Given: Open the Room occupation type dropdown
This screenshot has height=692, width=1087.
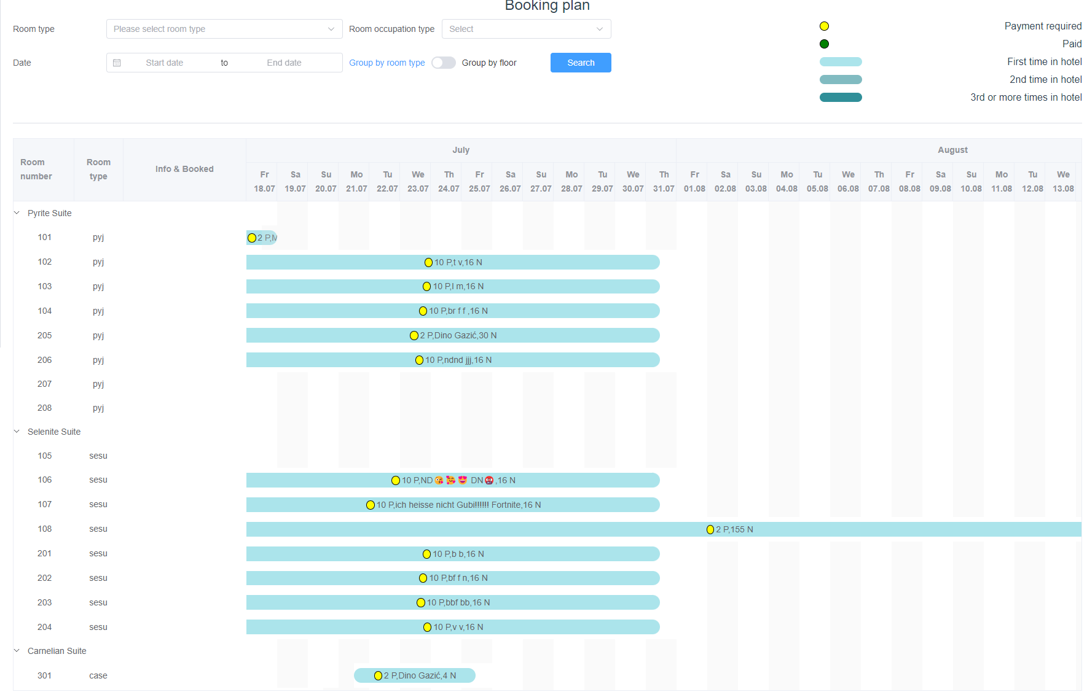Looking at the screenshot, I should (526, 29).
